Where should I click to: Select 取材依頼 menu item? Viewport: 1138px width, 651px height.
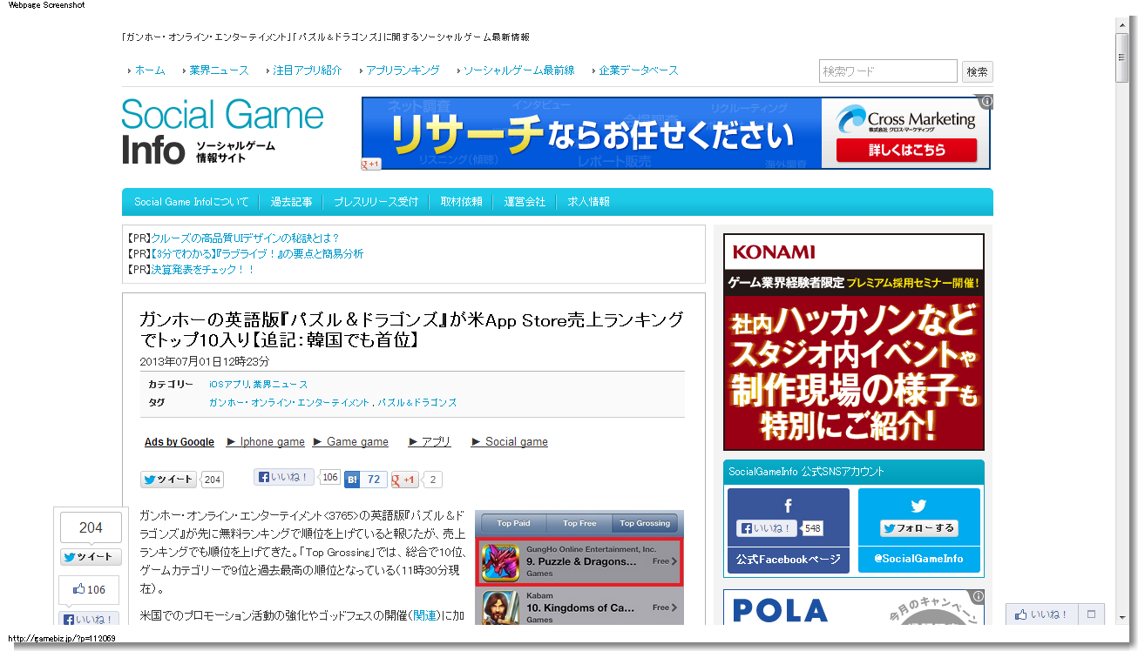(x=461, y=202)
